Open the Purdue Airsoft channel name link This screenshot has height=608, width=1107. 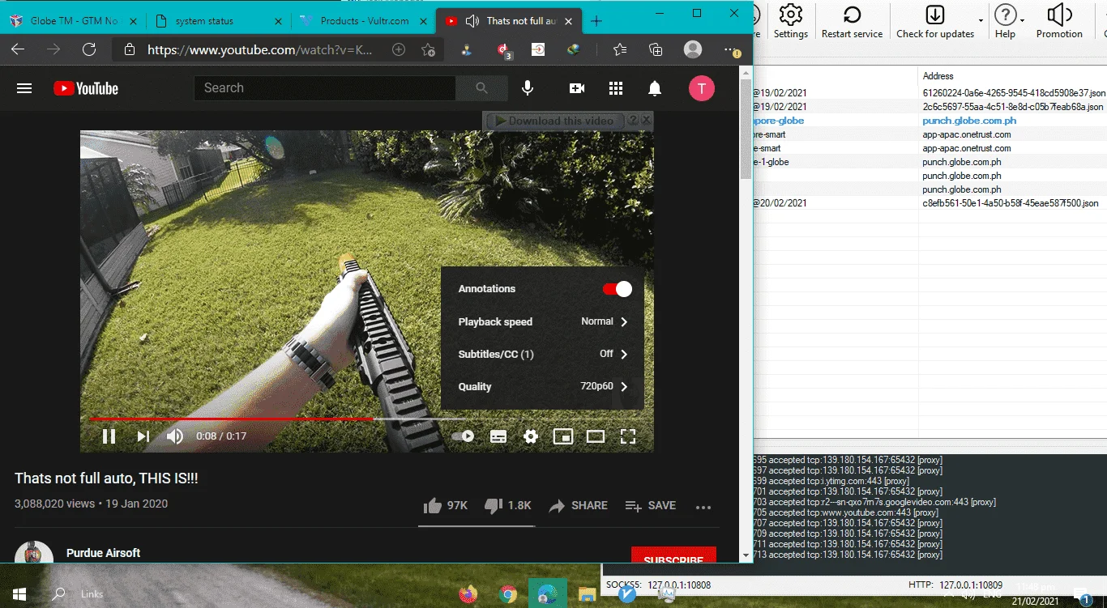[x=103, y=553]
